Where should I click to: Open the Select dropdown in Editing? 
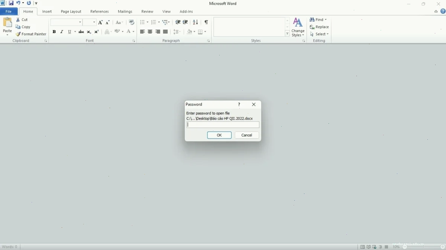(320, 34)
